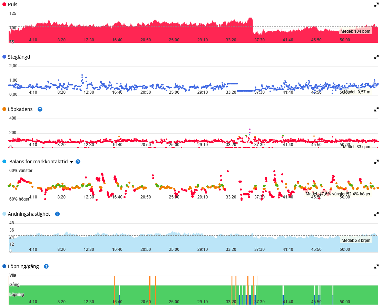Open help for Balans för markkontakttid
The image size is (382, 307).
(78, 162)
